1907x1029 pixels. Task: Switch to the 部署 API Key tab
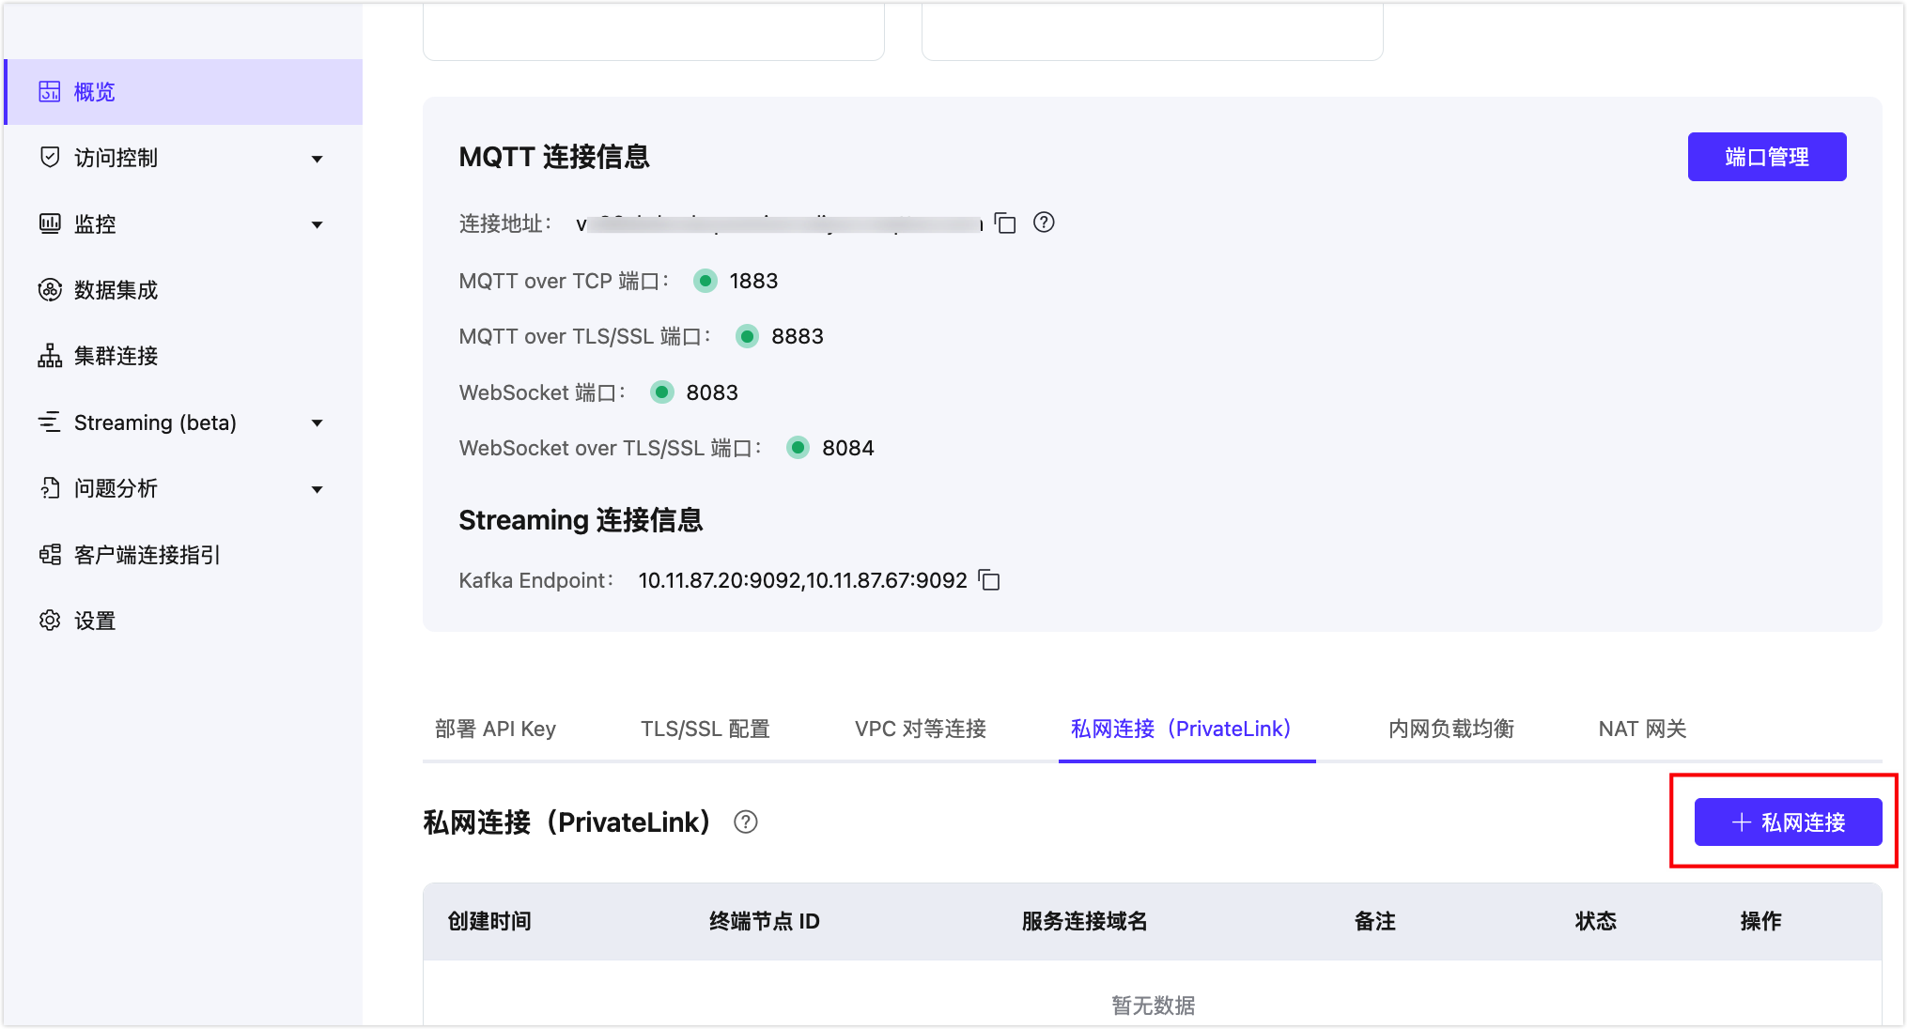click(495, 730)
